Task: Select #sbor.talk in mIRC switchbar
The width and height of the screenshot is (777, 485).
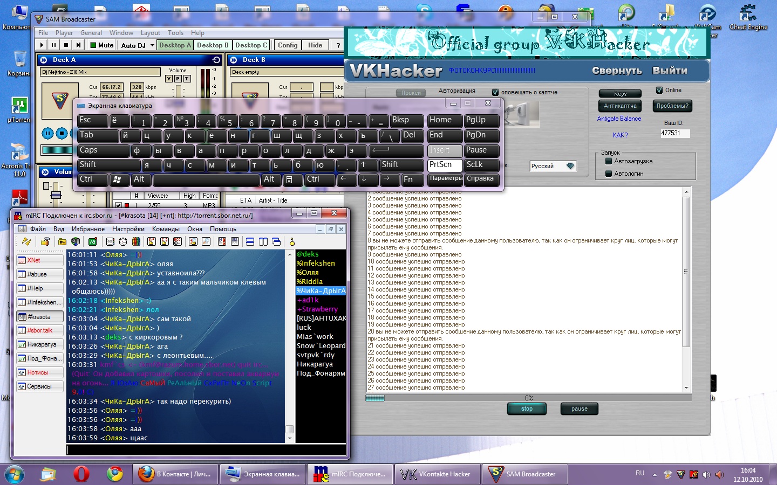Action: coord(39,330)
